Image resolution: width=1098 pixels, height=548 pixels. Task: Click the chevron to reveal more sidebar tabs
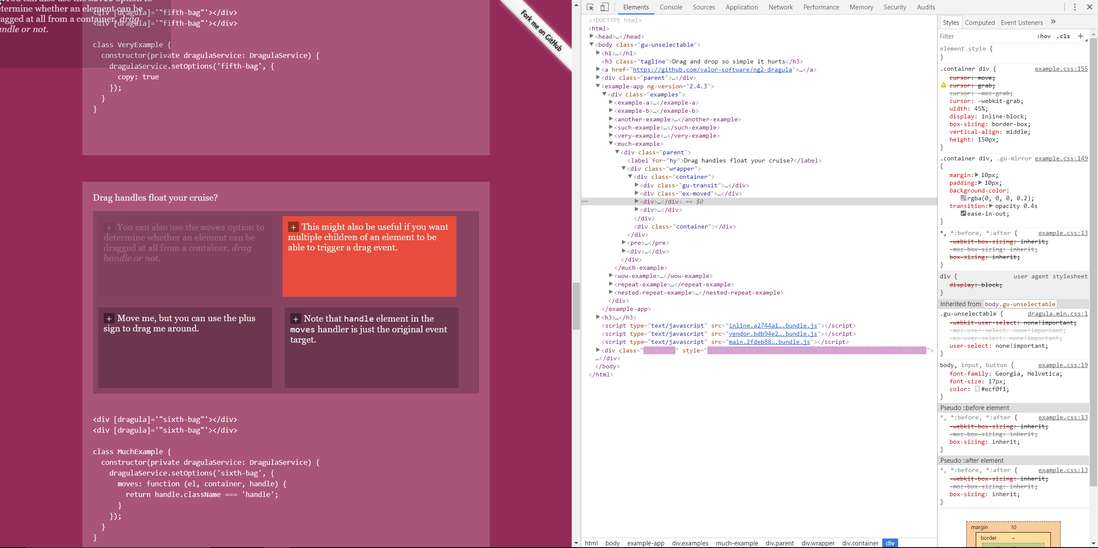[x=1054, y=22]
